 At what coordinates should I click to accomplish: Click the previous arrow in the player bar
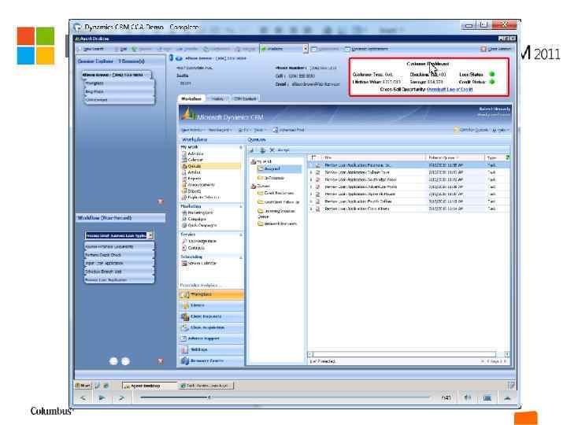click(x=83, y=398)
